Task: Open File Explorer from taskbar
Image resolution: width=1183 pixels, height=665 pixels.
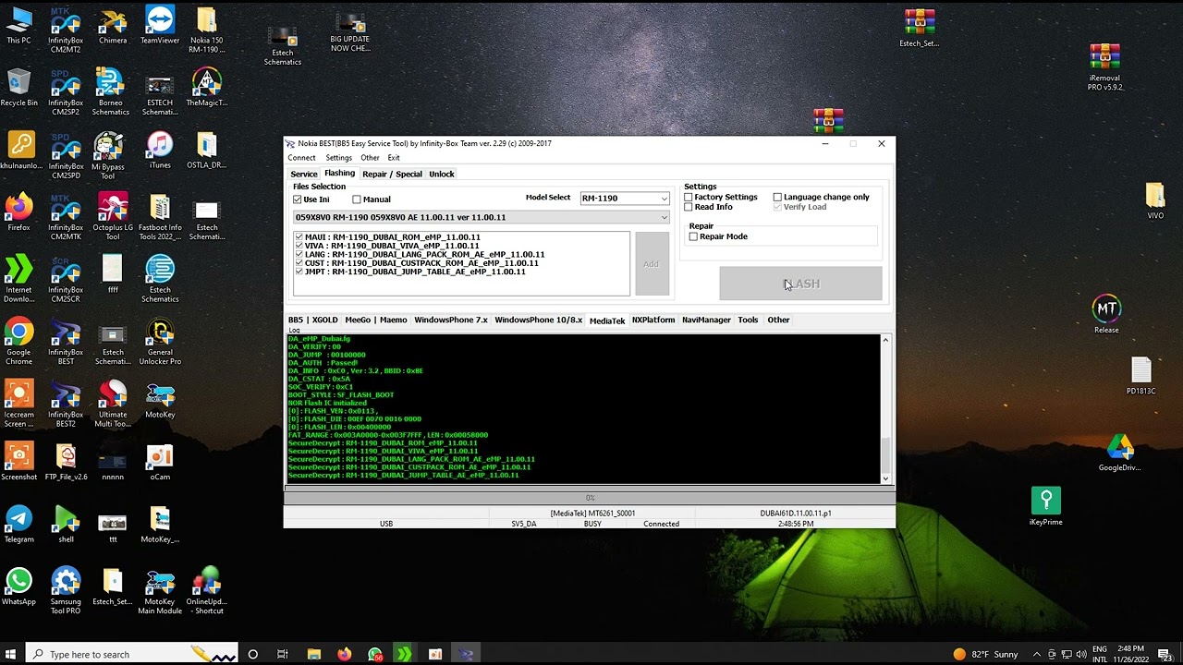Action: (314, 654)
